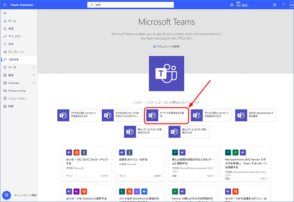Click hourglass icon on 応答をスケジュールする card
This screenshot has height=202, width=294.
click(x=129, y=153)
